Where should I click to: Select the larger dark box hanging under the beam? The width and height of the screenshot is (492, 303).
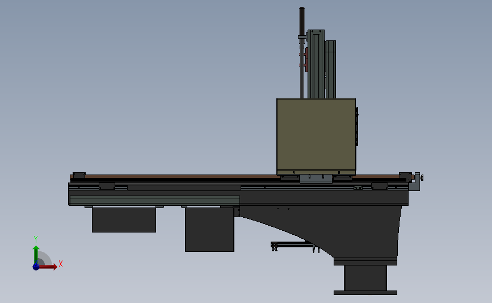tap(209, 230)
